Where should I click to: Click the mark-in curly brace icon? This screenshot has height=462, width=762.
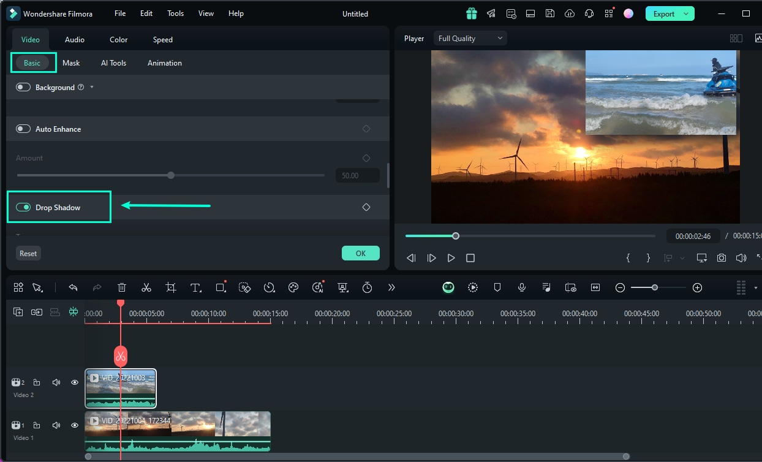coord(628,258)
